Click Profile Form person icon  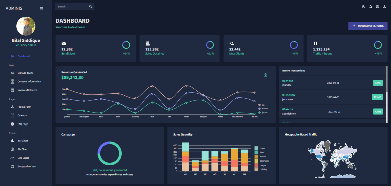[x=12, y=107]
